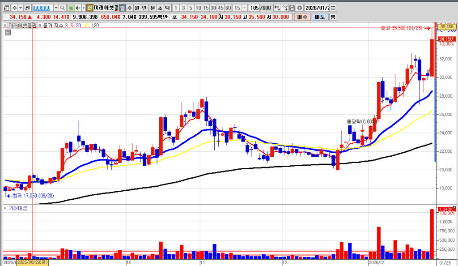Image resolution: width=458 pixels, height=266 pixels.
Task: Select the tick (틱) chart tab
Action: point(167,8)
